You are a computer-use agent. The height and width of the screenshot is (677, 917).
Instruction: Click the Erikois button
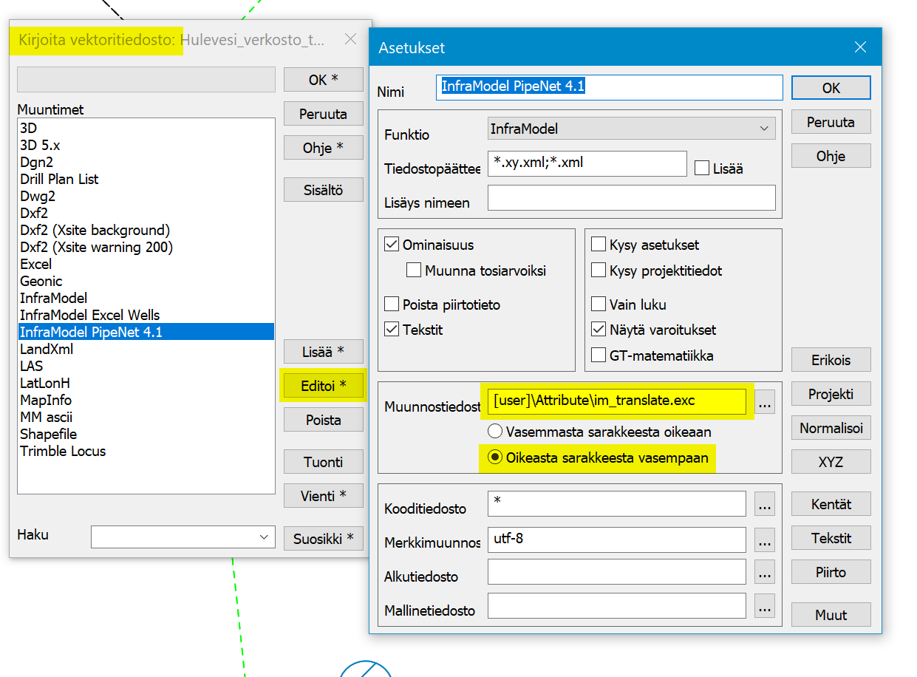click(x=831, y=360)
